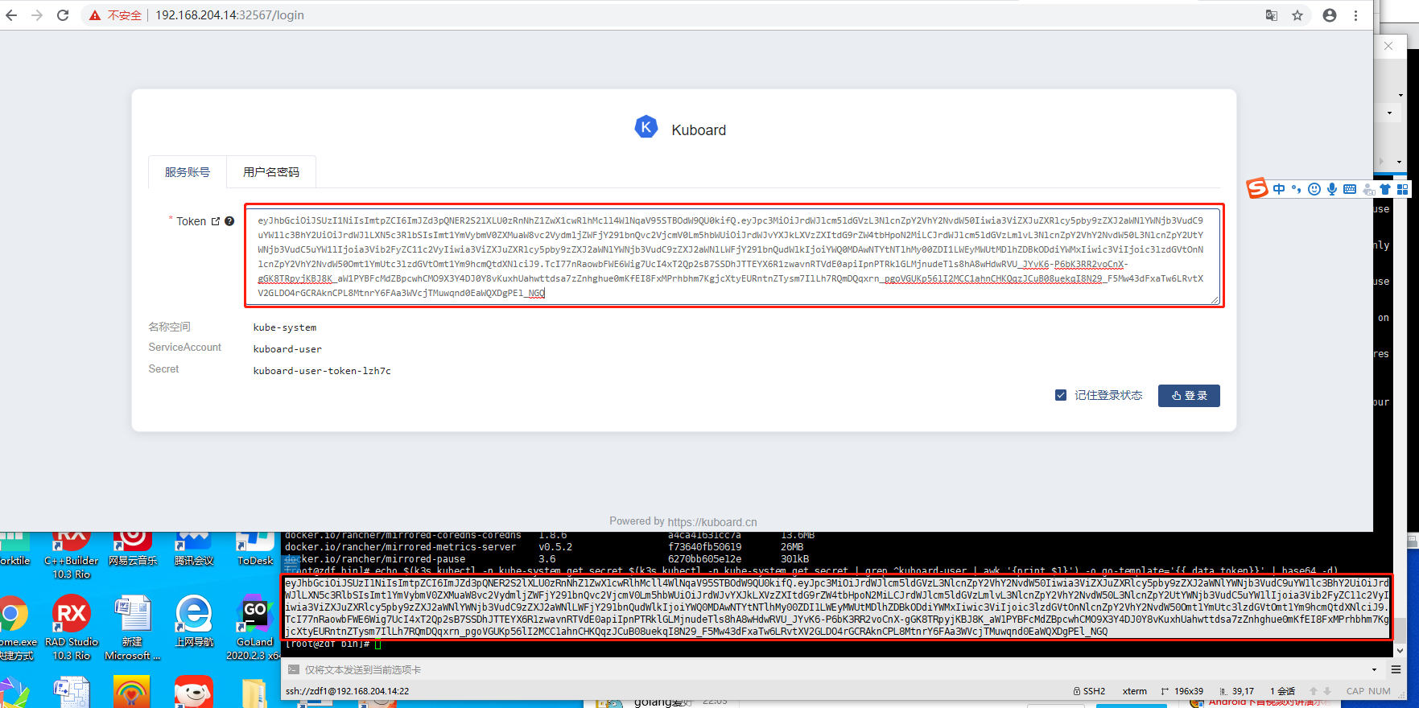The height and width of the screenshot is (708, 1419).
Task: Open RAD Studio 10.3 Rio desktop shortcut
Action: pos(71,628)
